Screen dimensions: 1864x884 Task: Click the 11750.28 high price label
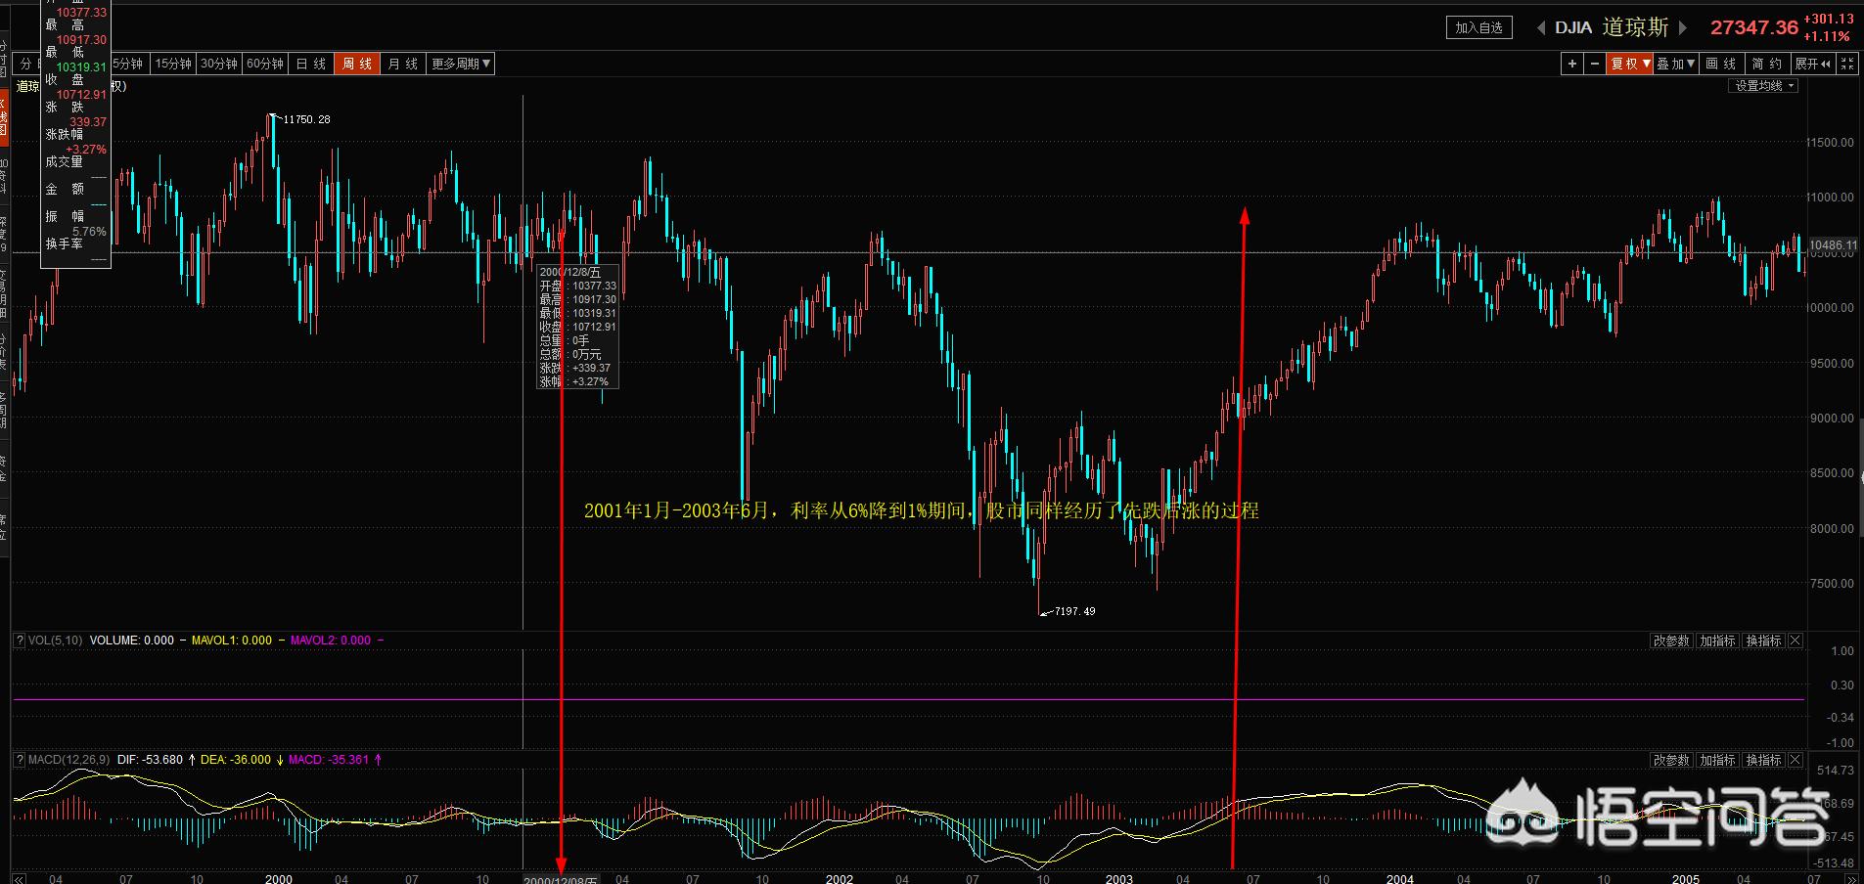tap(306, 119)
